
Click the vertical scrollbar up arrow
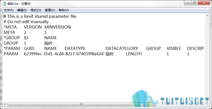207,16
